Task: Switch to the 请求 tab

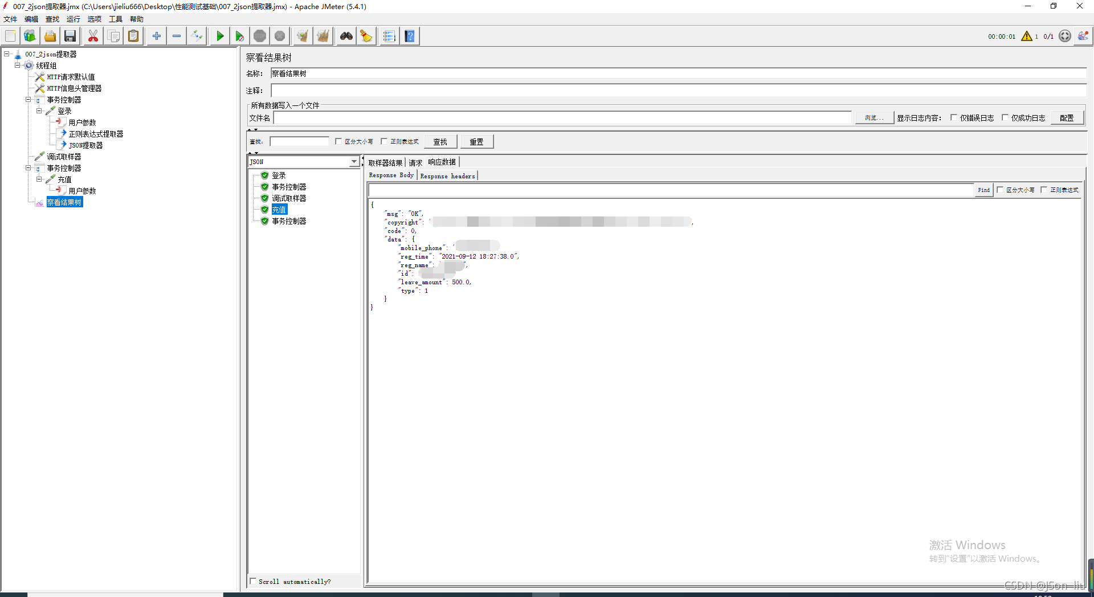Action: (415, 162)
